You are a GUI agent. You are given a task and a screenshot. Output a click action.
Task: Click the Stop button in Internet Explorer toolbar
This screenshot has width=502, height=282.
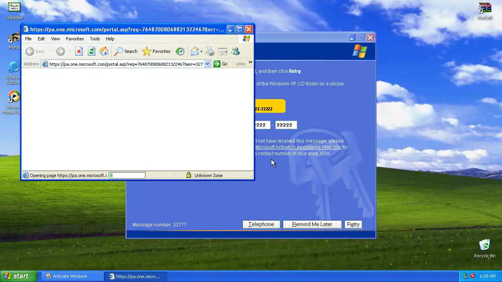[79, 51]
